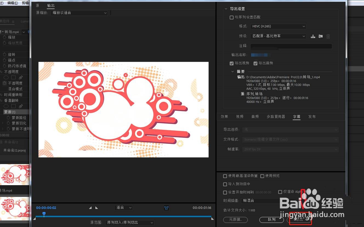Select the ellipse mask tool under 不透明度

pos(6,78)
